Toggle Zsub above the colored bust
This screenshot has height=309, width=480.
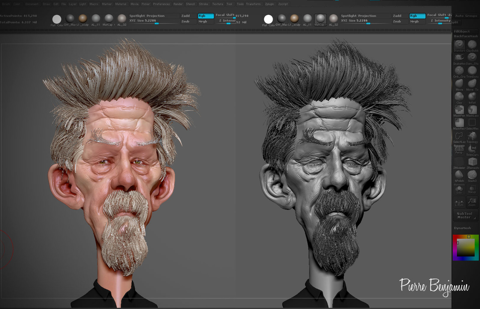click(x=189, y=22)
